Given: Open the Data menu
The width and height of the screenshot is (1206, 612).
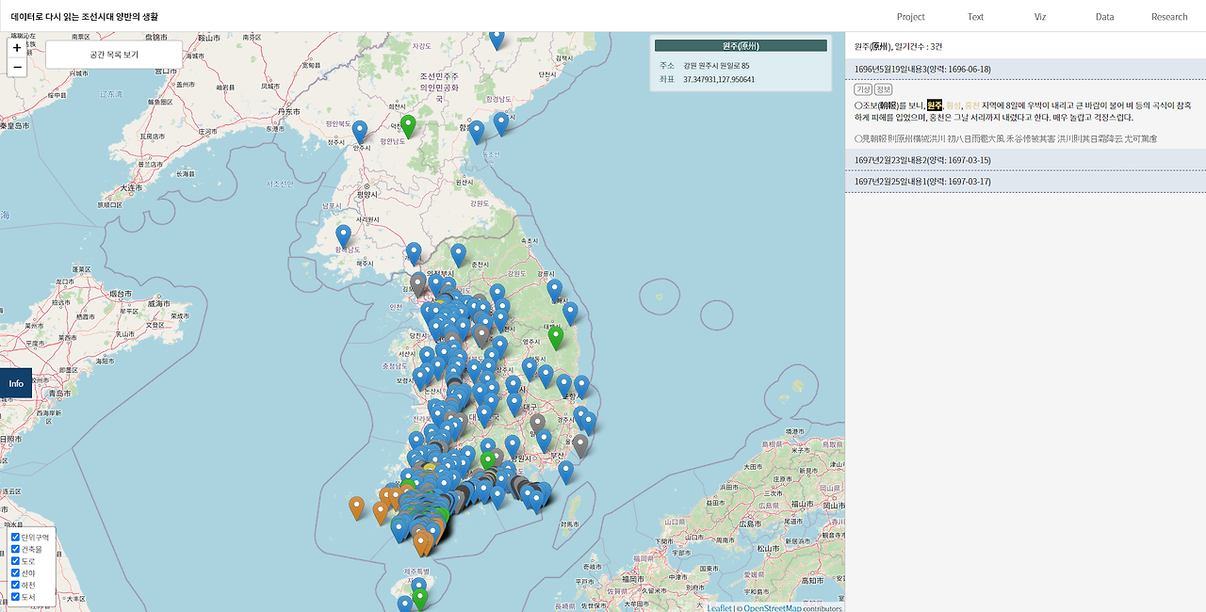Looking at the screenshot, I should pos(1104,17).
